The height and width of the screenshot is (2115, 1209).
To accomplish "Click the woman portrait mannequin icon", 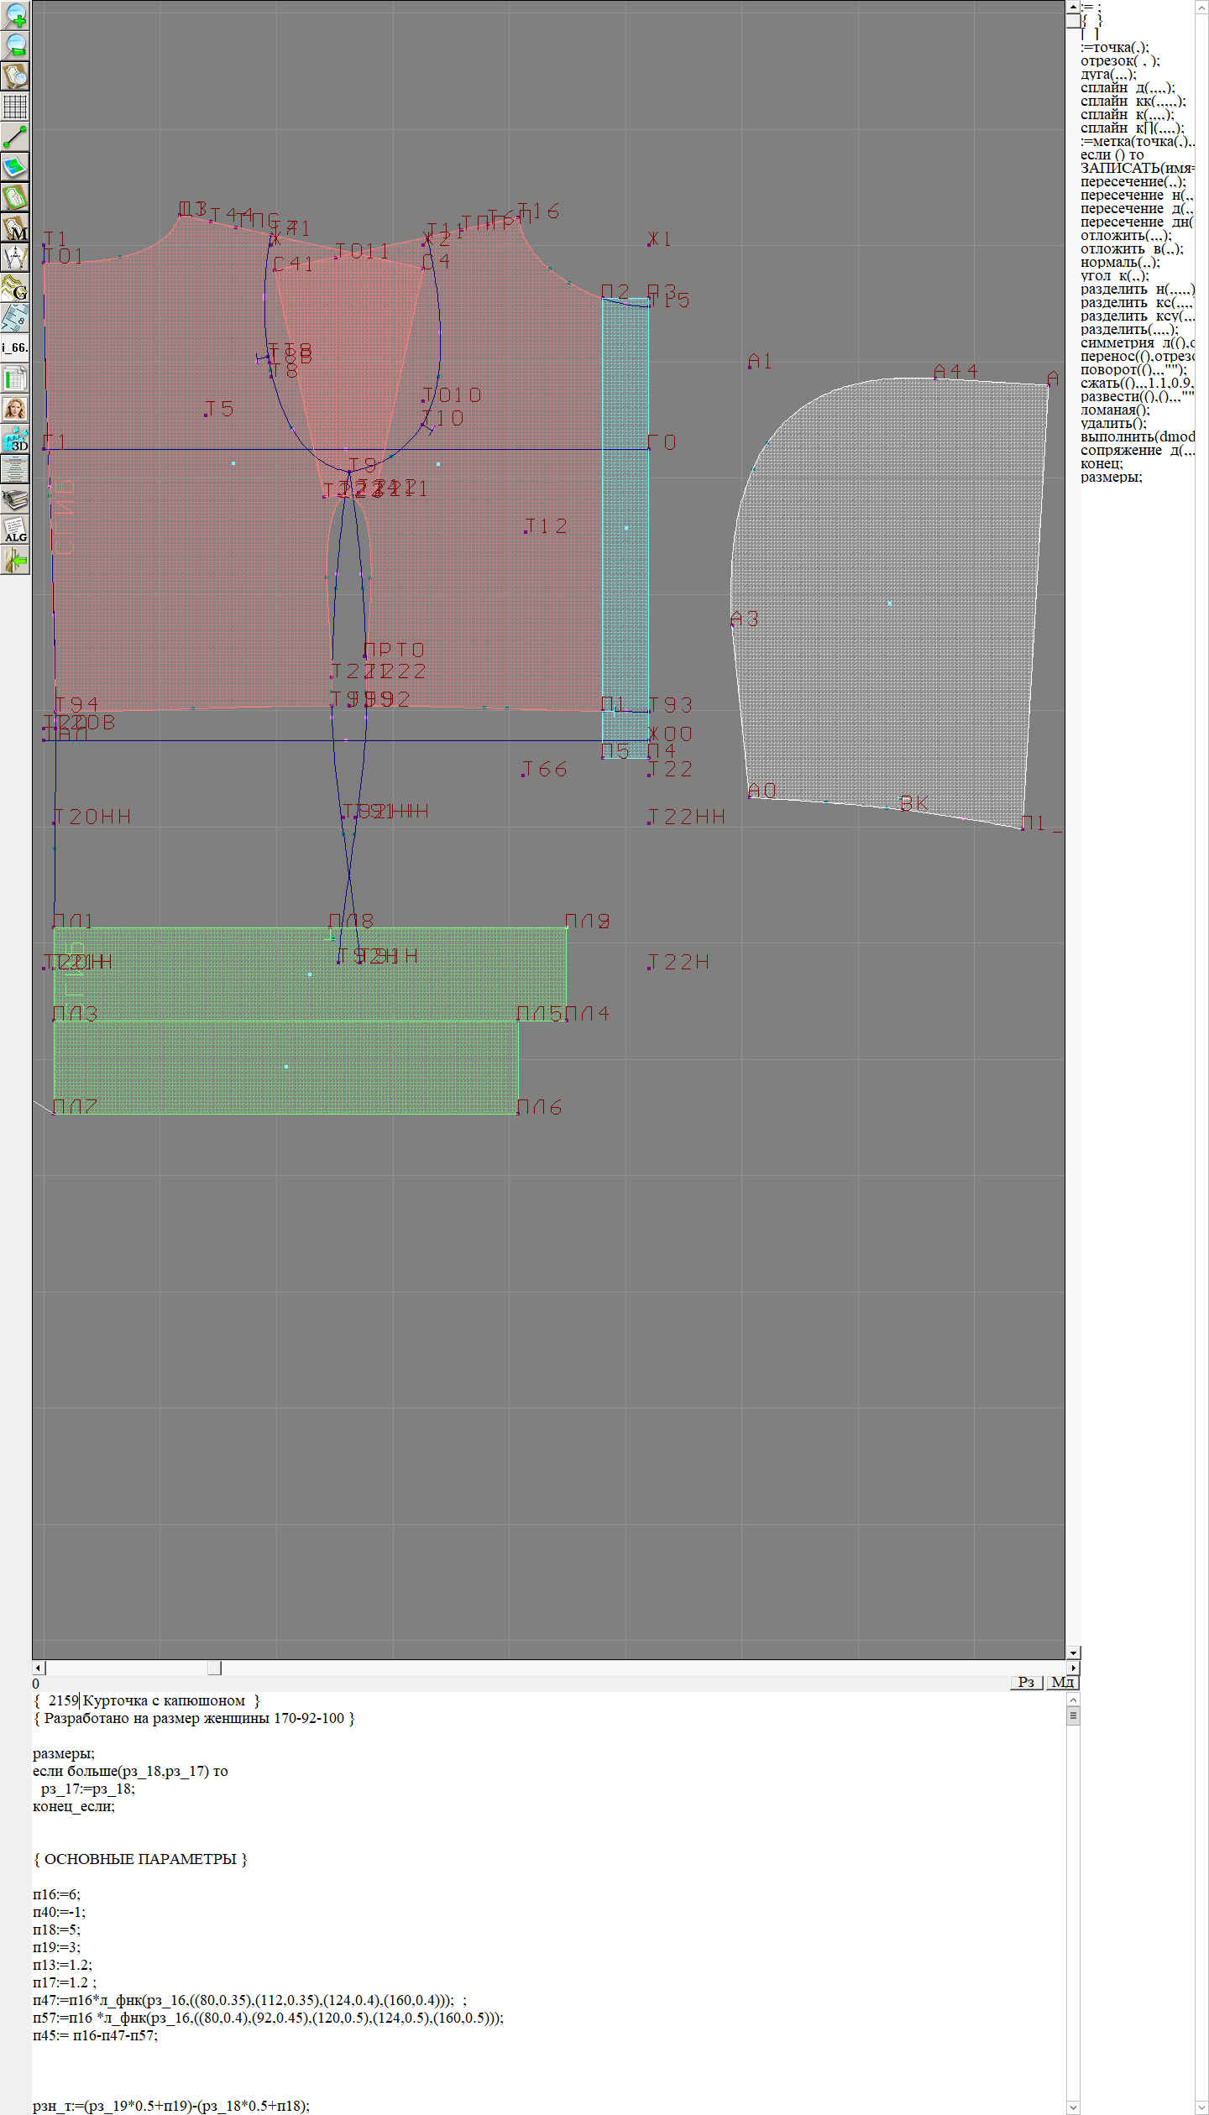I will pyautogui.click(x=15, y=409).
